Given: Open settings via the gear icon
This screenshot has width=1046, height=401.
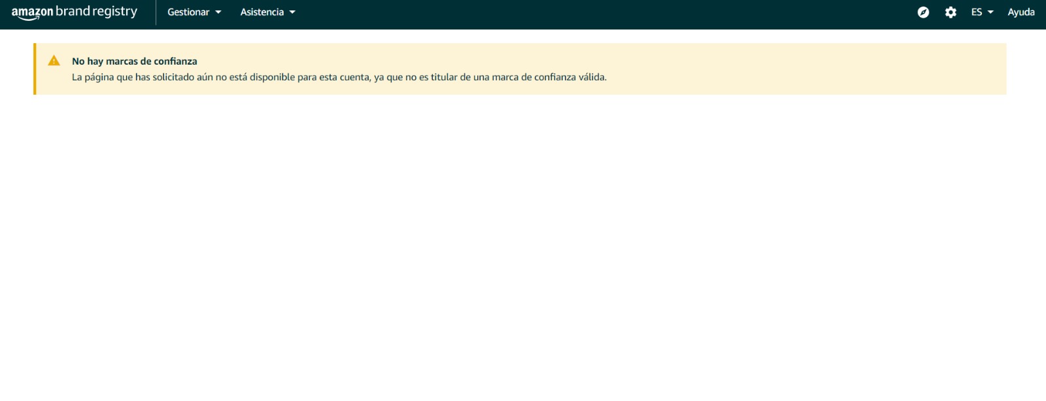Looking at the screenshot, I should coord(951,12).
